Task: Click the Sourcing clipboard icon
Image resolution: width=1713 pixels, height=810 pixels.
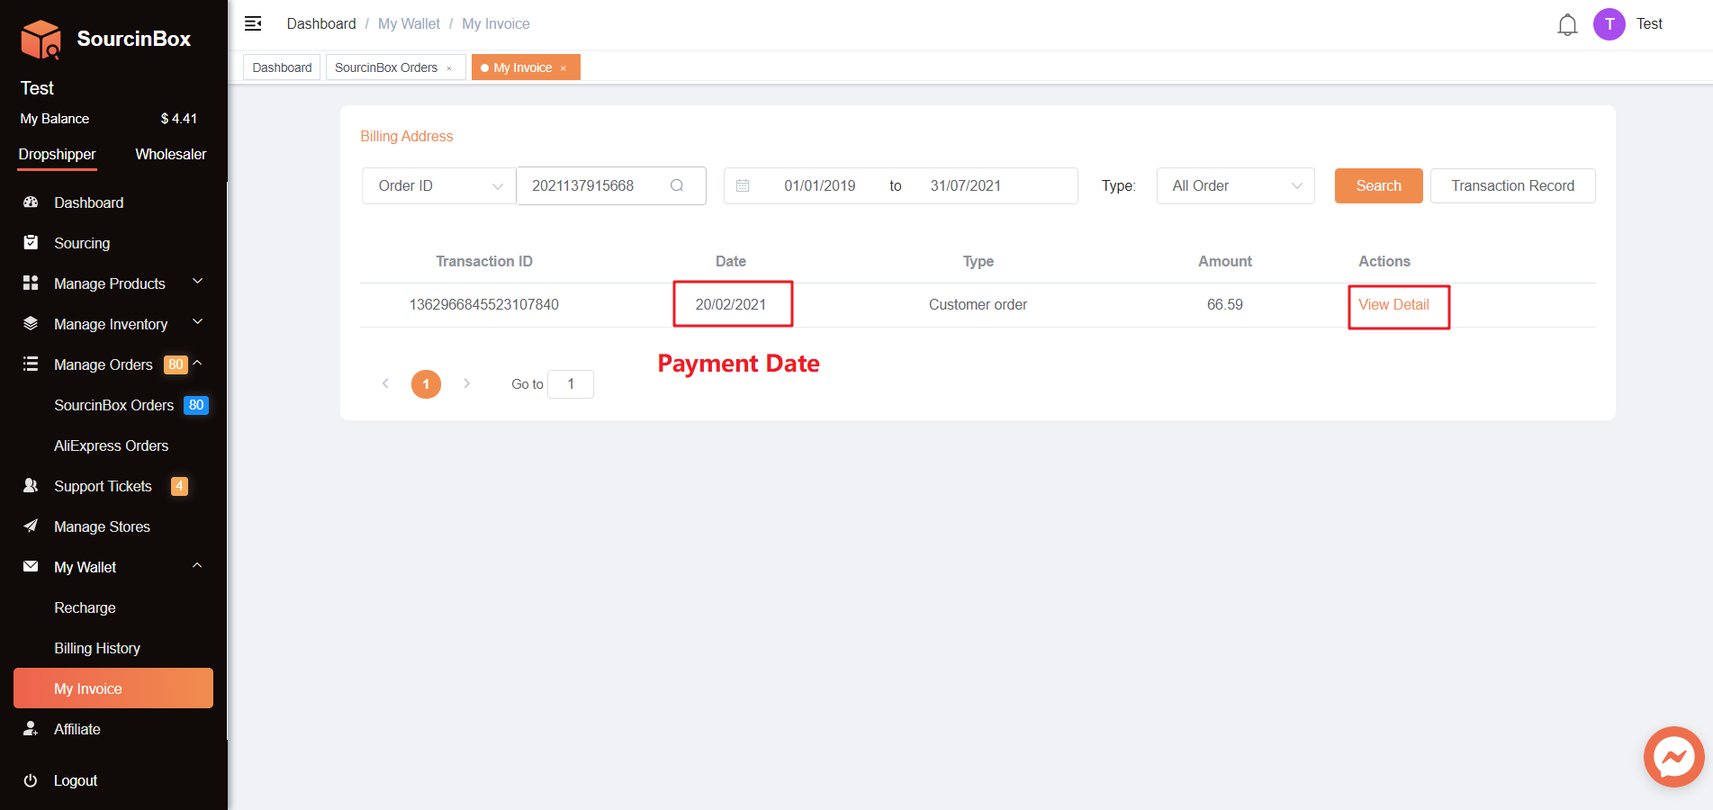Action: coord(31,242)
